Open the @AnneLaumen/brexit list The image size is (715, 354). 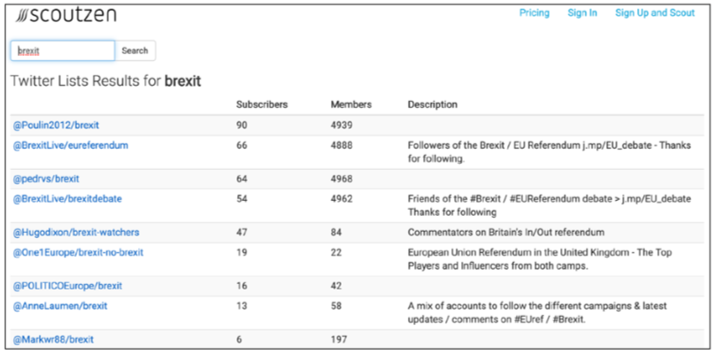pyautogui.click(x=58, y=306)
